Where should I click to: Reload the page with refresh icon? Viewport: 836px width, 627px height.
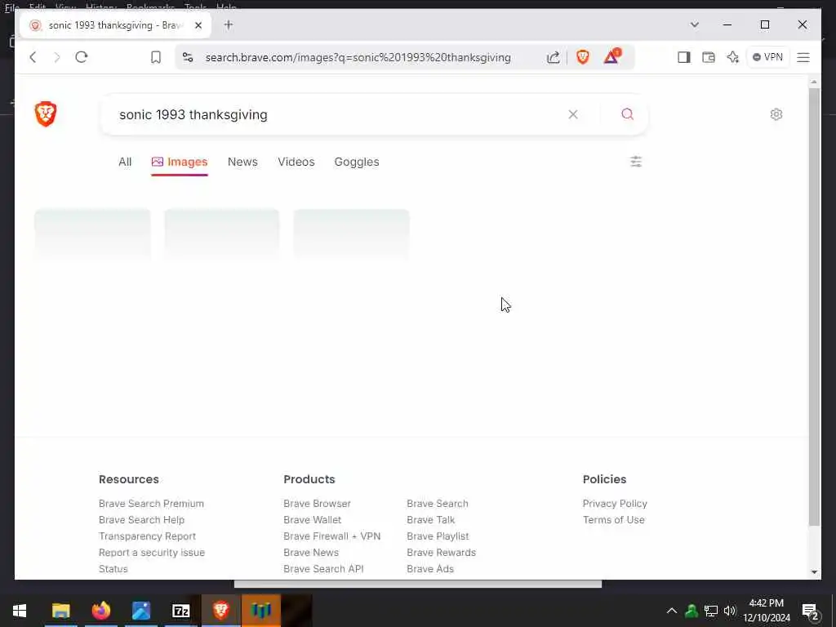(x=81, y=57)
